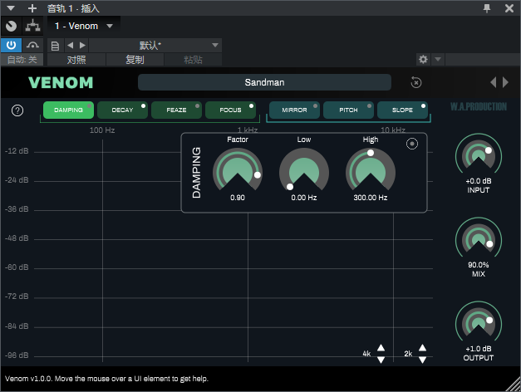
Task: Toggle the plugin power bypass button
Action: 11,45
